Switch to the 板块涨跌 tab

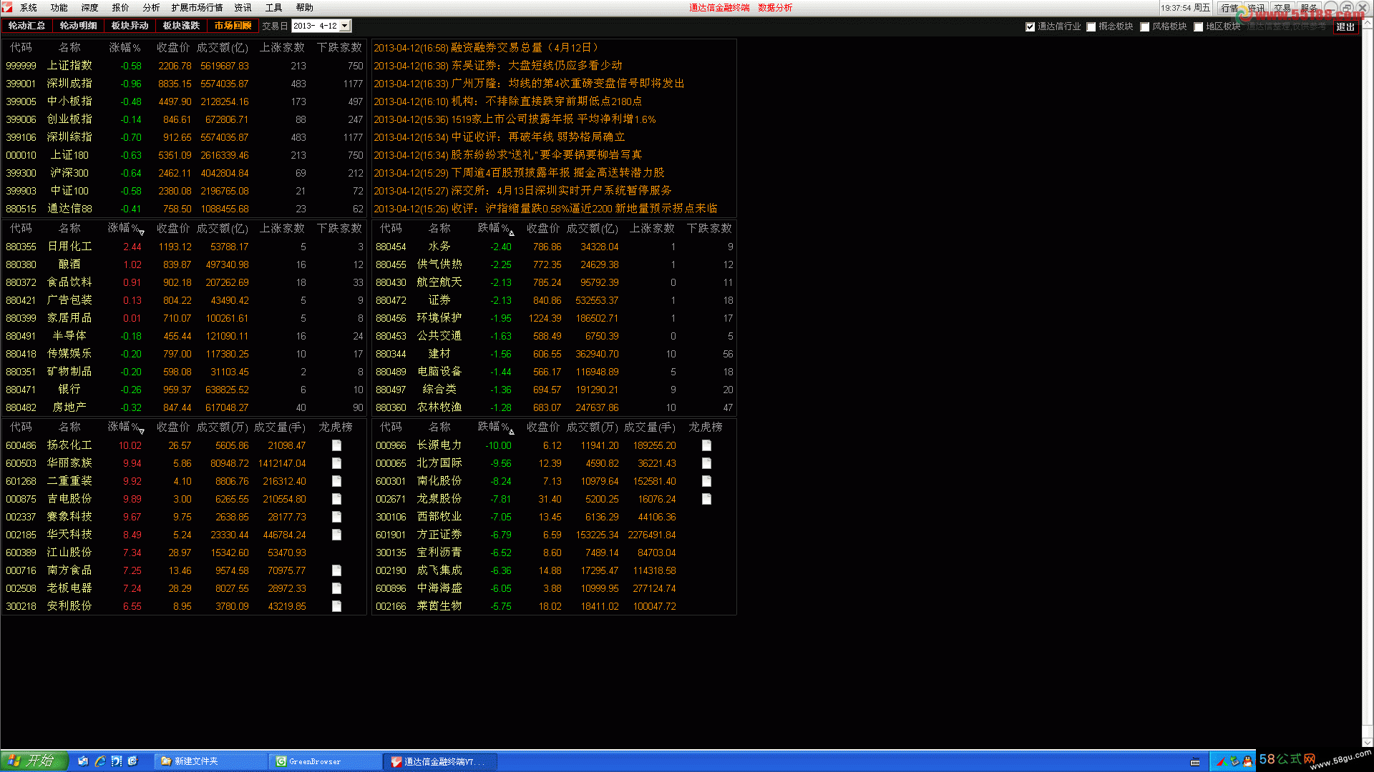(182, 26)
